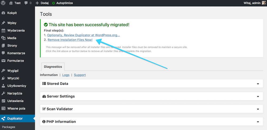Select the Diagnostics tab
Screen dimensions: 267x130
pos(53,67)
